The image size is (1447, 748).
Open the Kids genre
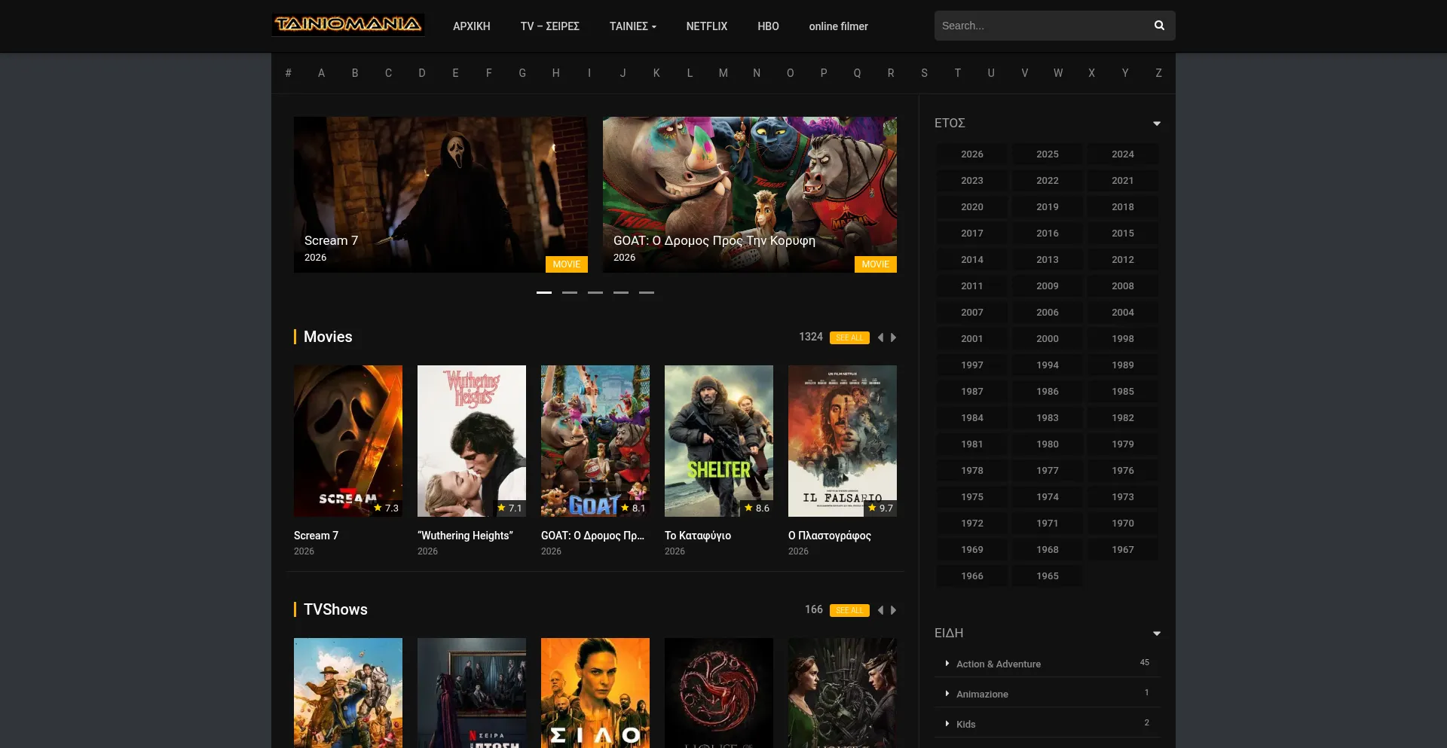pos(965,724)
